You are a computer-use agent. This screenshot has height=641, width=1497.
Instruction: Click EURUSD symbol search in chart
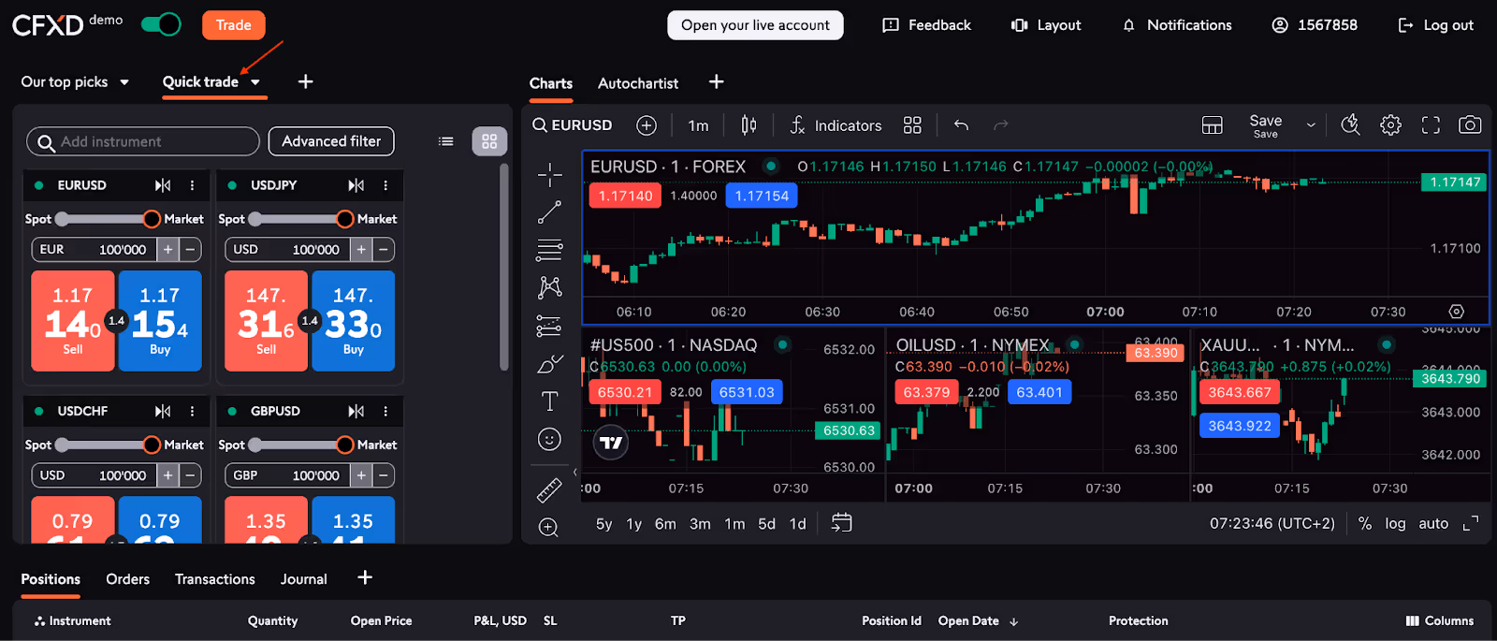point(573,125)
